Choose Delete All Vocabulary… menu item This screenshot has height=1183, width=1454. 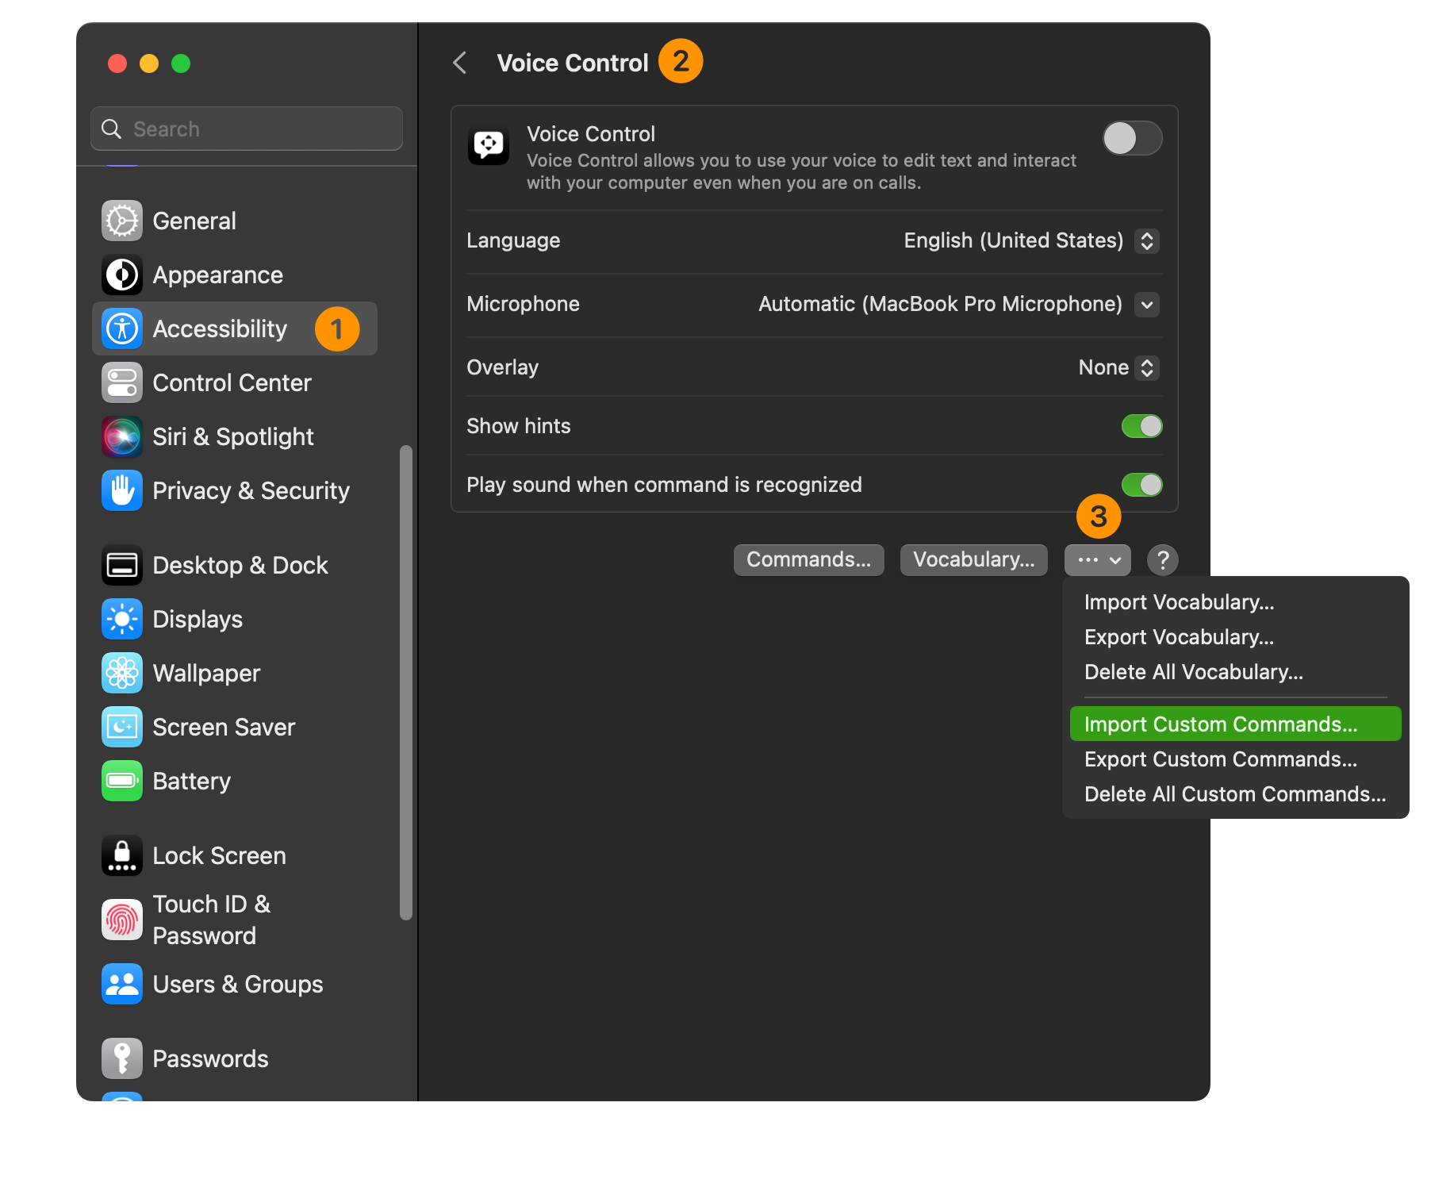pyautogui.click(x=1235, y=672)
